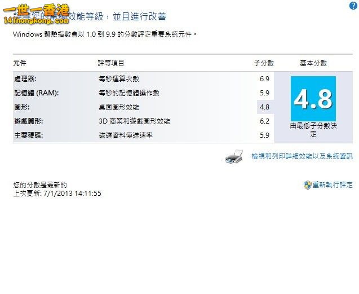Select the 處理器 component row label
The width and height of the screenshot is (359, 294).
(x=25, y=79)
